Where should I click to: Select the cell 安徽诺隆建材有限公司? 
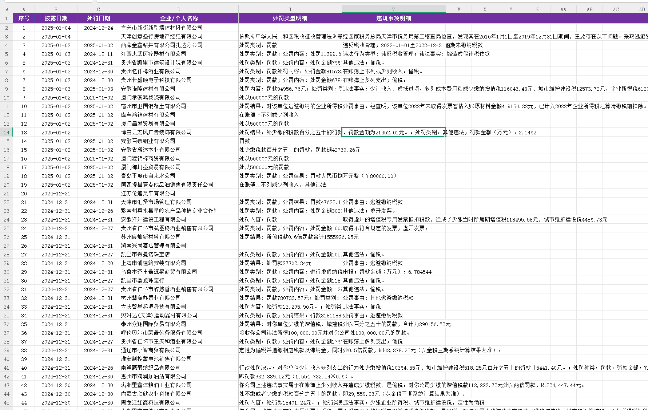[x=179, y=89]
